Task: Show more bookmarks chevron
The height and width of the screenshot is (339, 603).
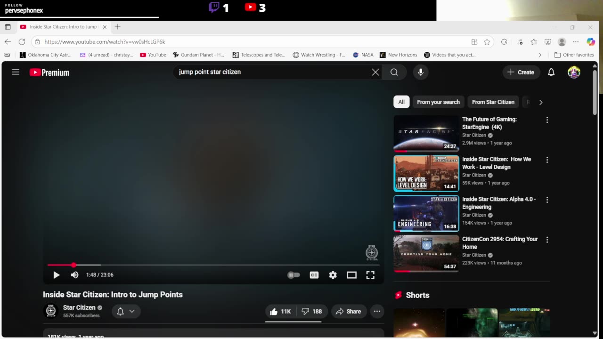Action: pos(540,55)
